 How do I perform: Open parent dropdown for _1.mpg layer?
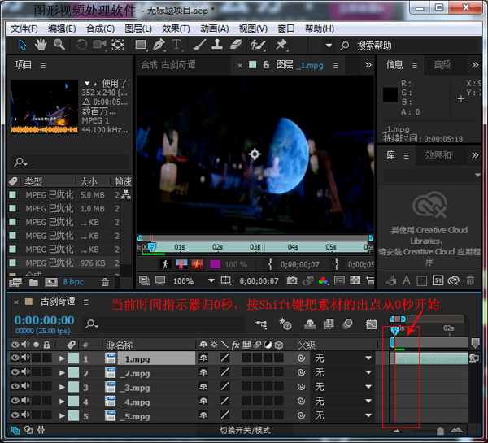[x=343, y=358]
